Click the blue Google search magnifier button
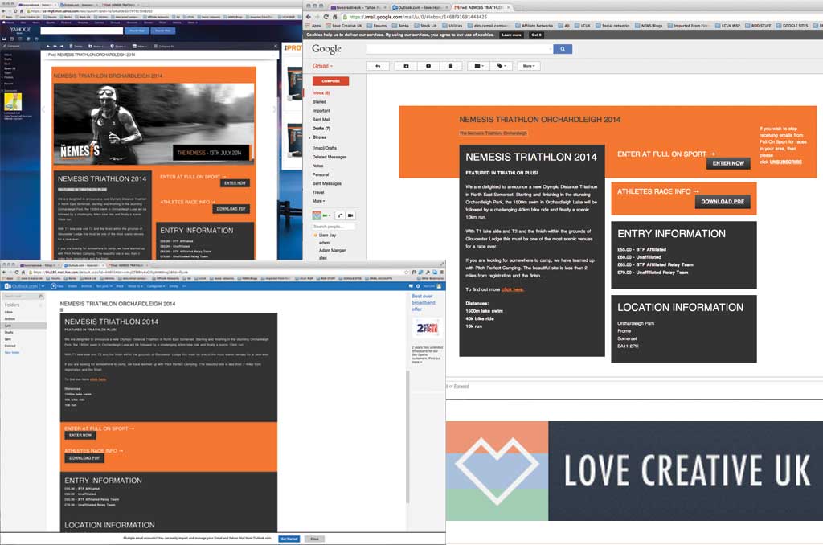The height and width of the screenshot is (545, 823). (x=563, y=49)
